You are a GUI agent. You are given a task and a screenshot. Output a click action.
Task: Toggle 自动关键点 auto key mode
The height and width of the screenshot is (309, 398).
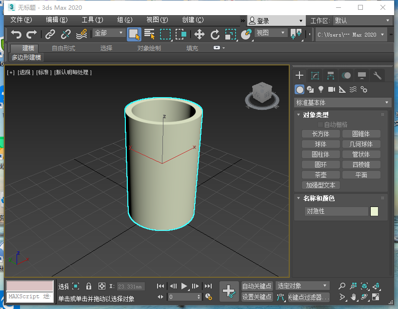pos(257,286)
